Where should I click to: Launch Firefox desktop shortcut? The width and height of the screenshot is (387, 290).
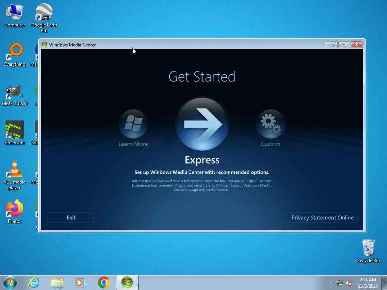click(15, 211)
